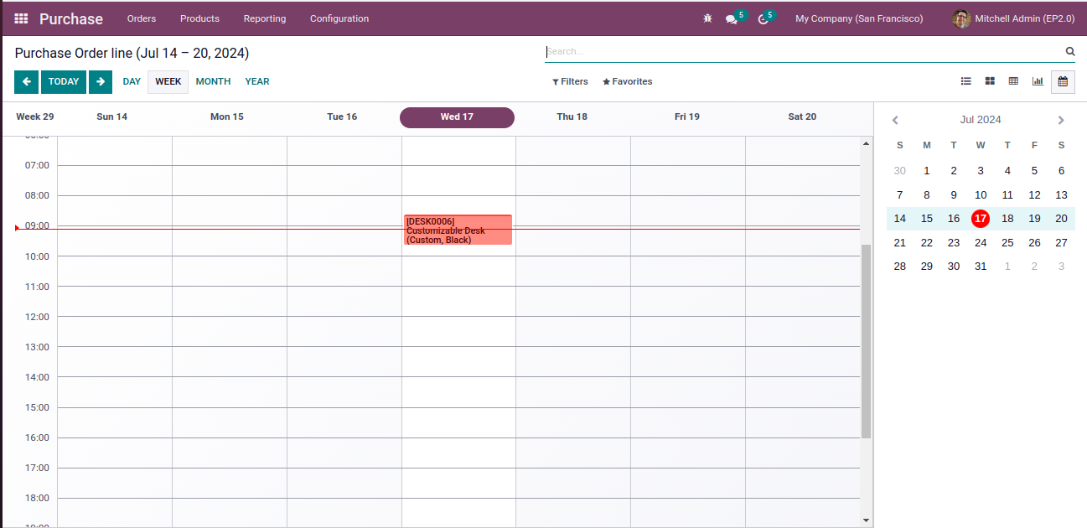1087x528 pixels.
Task: Select July 10 in mini calendar
Action: (981, 195)
